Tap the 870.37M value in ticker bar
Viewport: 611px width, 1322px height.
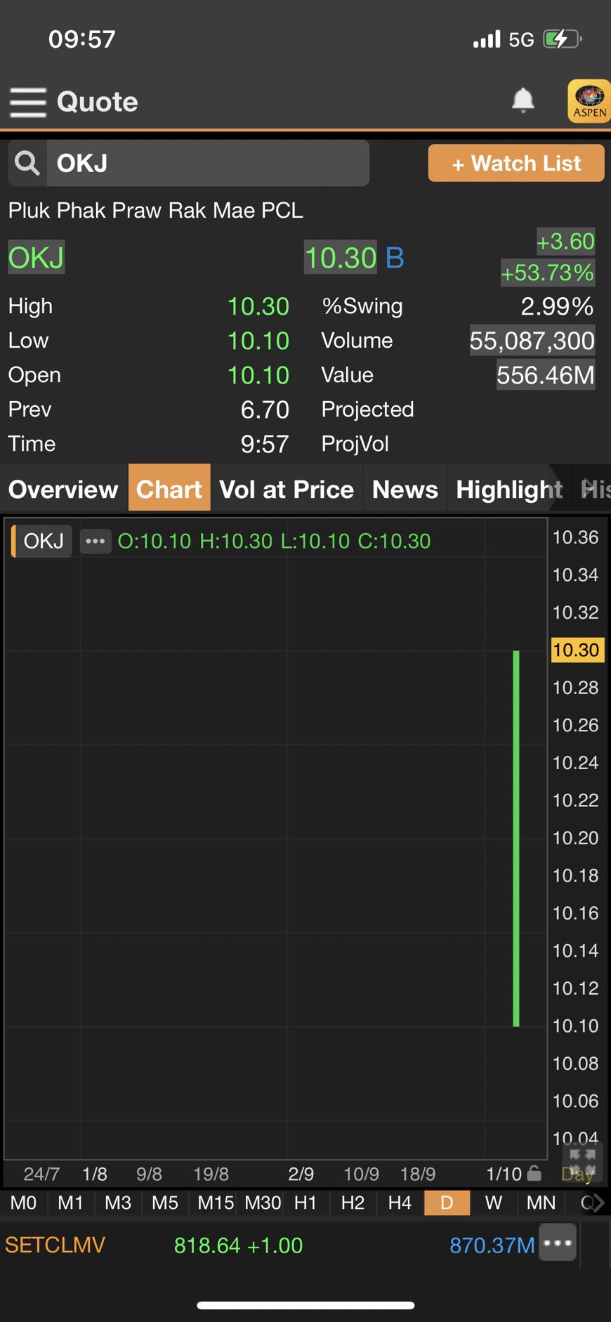[x=492, y=1245]
